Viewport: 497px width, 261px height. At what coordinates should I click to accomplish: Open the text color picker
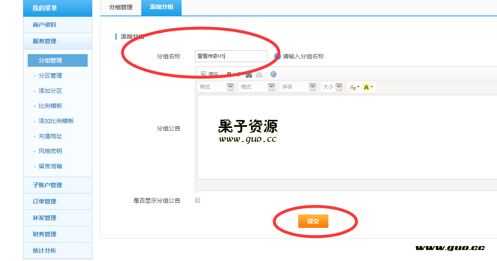point(354,87)
